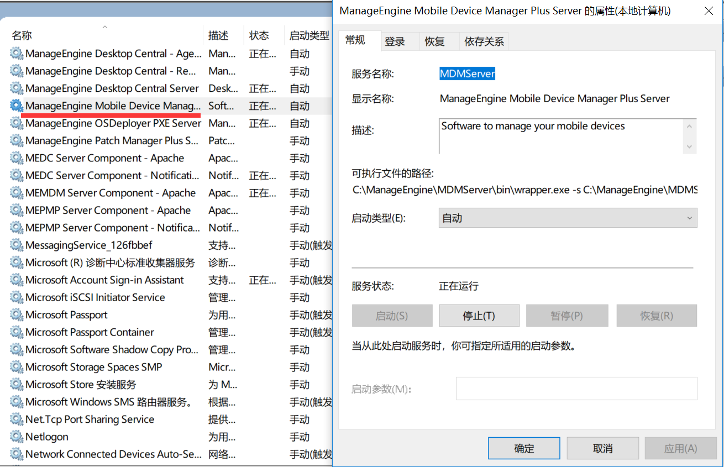Click 正在... status of Microsoft Account Sign-in Assistant
This screenshot has width=724, height=467.
click(x=263, y=280)
